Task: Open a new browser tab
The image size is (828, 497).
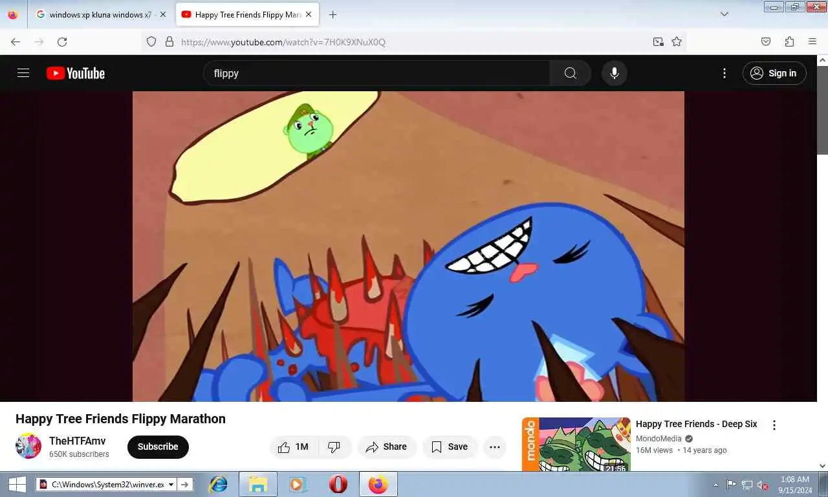Action: (332, 14)
